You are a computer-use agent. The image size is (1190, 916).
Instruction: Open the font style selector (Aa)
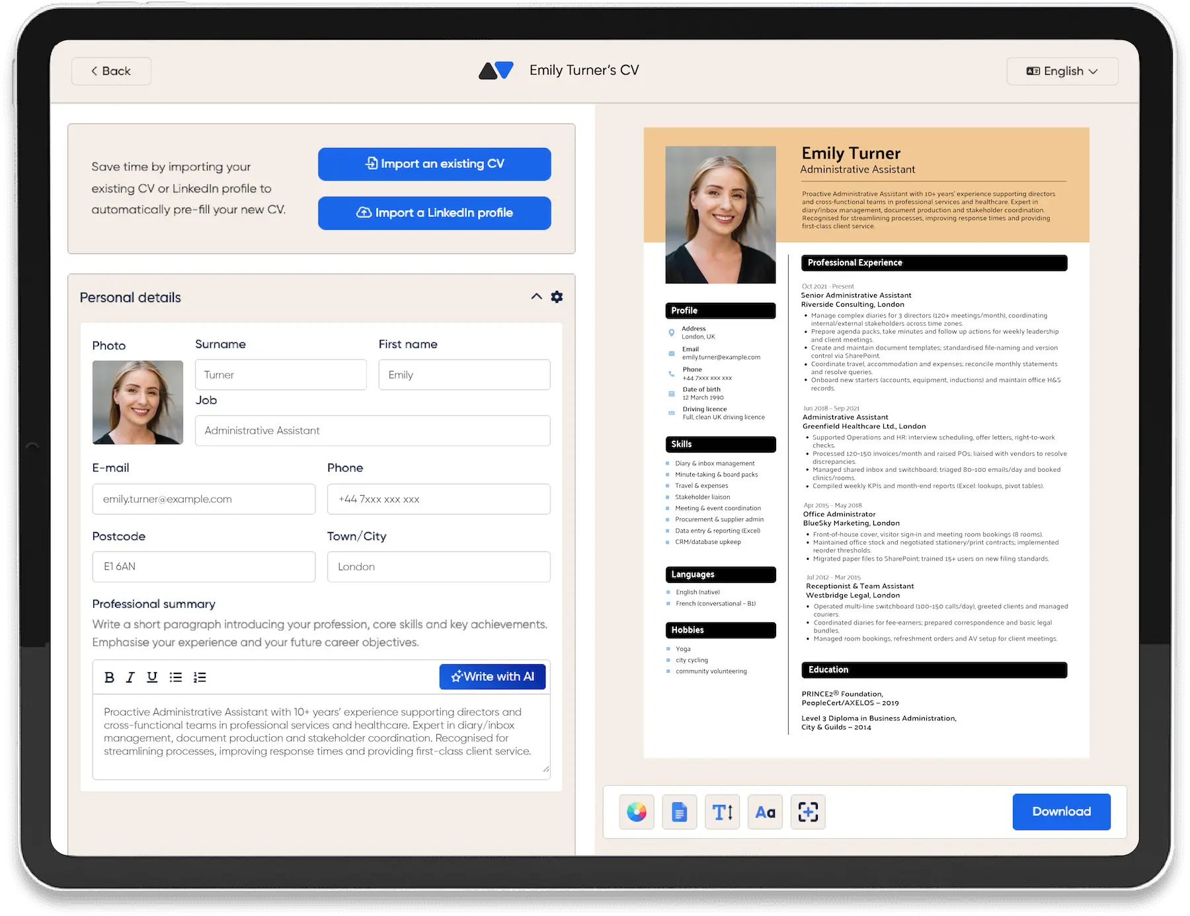pyautogui.click(x=765, y=812)
